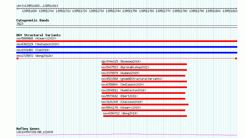Click the red bar under nsv4521568
The height and width of the screenshot is (138, 245).
(144, 81)
